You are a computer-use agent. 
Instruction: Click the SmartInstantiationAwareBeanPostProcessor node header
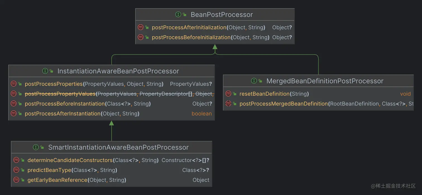[118, 147]
